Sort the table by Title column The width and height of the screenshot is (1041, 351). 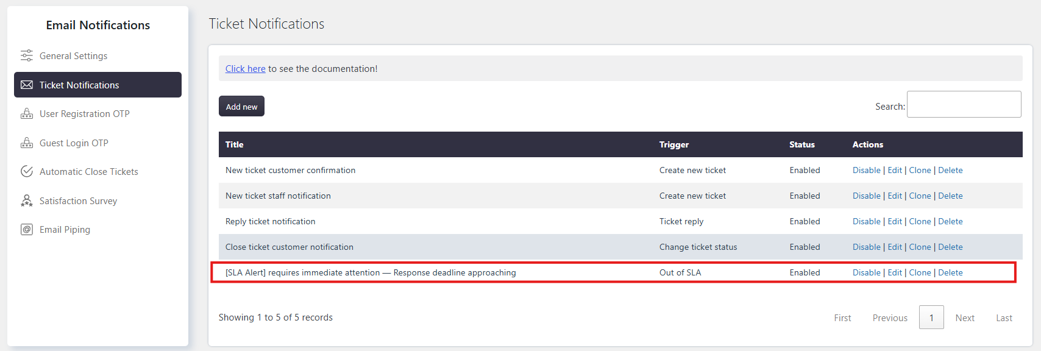pos(234,144)
